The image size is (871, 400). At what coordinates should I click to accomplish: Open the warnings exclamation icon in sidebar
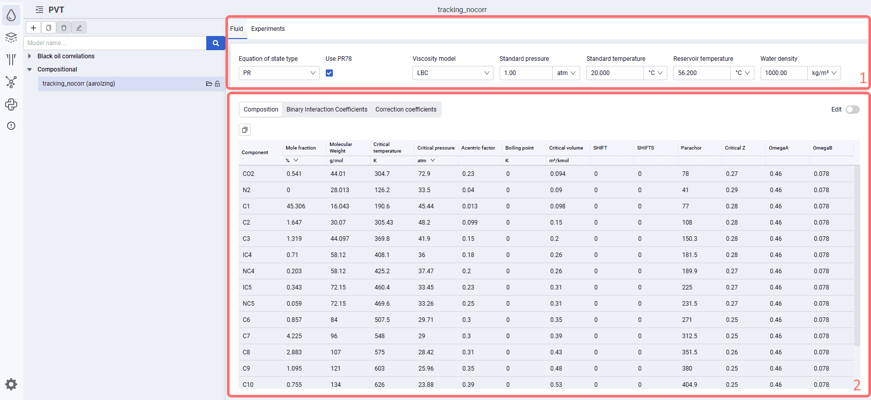[x=11, y=126]
